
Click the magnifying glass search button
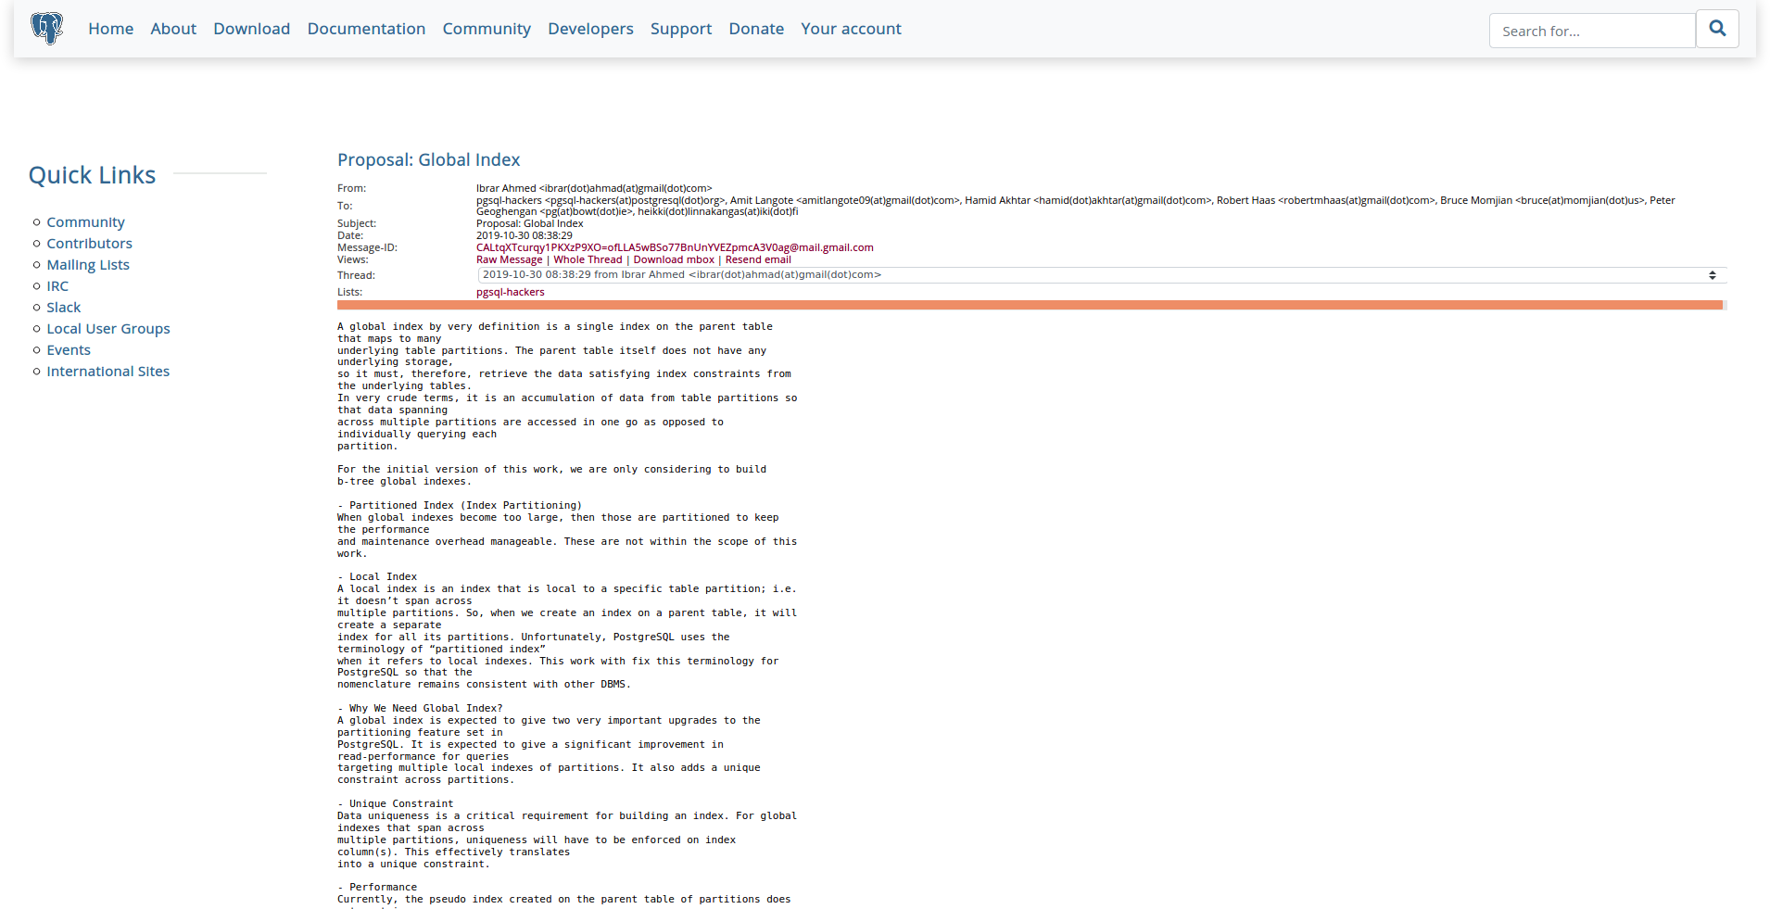[x=1717, y=29]
